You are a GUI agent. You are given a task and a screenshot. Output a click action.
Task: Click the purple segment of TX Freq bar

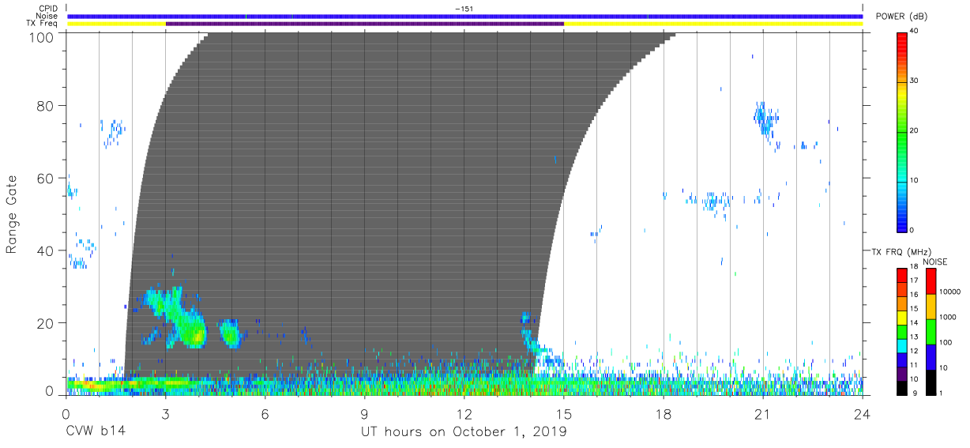[365, 24]
